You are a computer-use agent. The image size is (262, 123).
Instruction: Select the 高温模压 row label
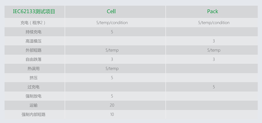(33, 41)
